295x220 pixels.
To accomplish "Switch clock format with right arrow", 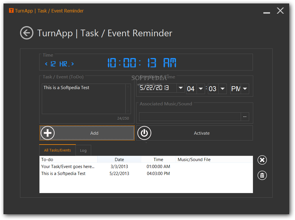I will click(73, 64).
